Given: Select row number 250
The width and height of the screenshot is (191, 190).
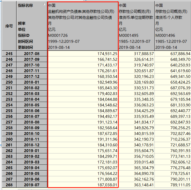Looking at the screenshot, I should click(x=9, y=82).
